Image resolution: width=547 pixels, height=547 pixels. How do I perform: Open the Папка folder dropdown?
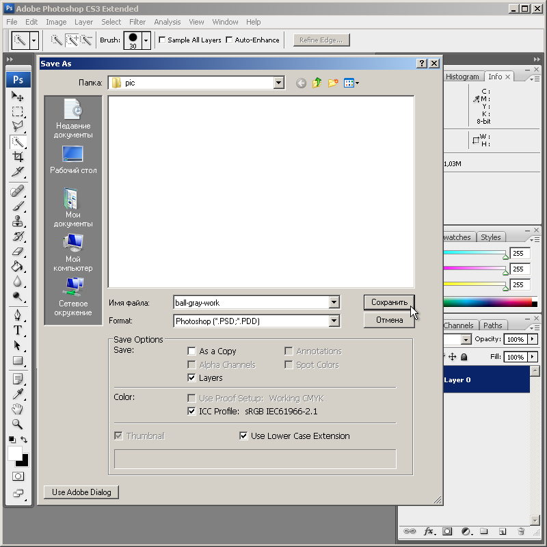pyautogui.click(x=278, y=83)
